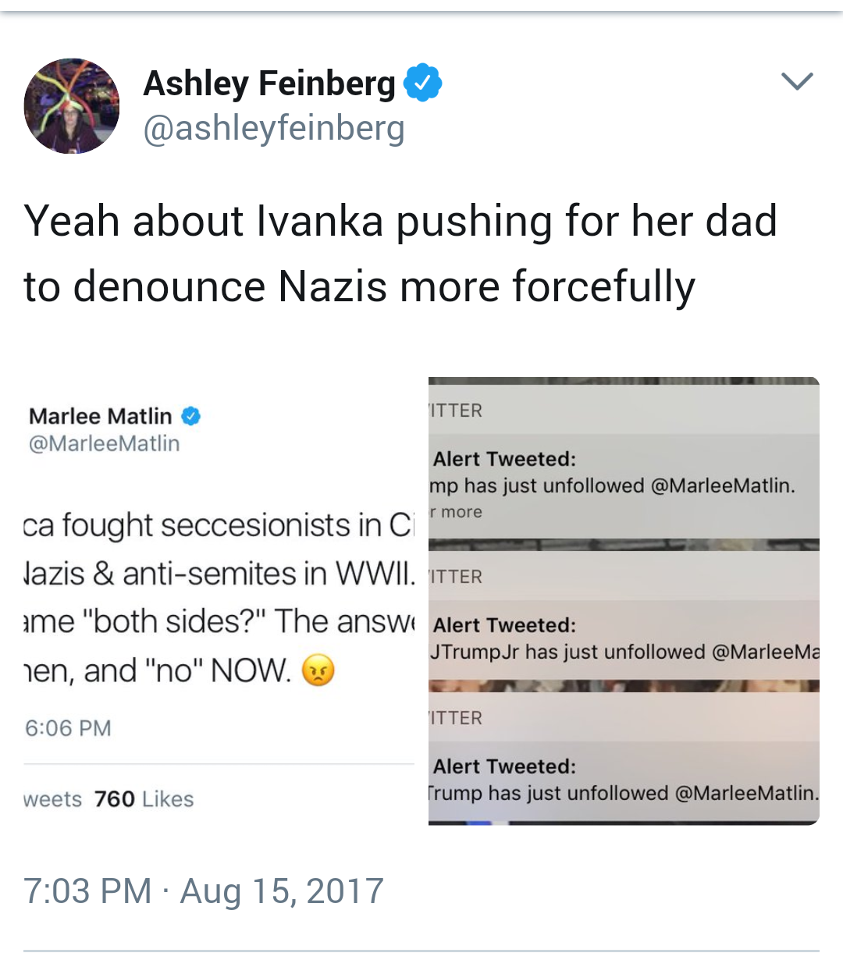Screen dimensions: 843x967
Task: Click the 760 Likes count
Action: (144, 799)
